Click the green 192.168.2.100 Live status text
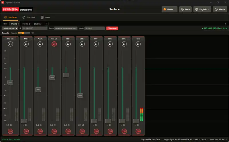Screen dimensions: 229x142 (214, 28)
